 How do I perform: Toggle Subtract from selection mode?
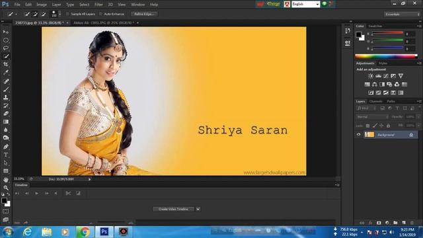43,14
